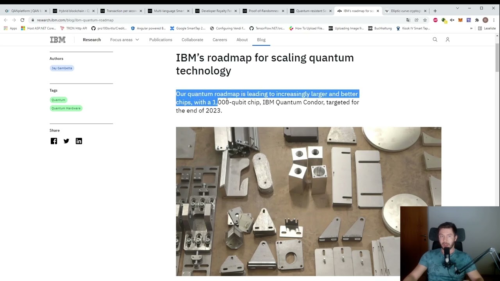This screenshot has width=500, height=281.
Task: Open the user account icon in the IBM header
Action: point(448,39)
